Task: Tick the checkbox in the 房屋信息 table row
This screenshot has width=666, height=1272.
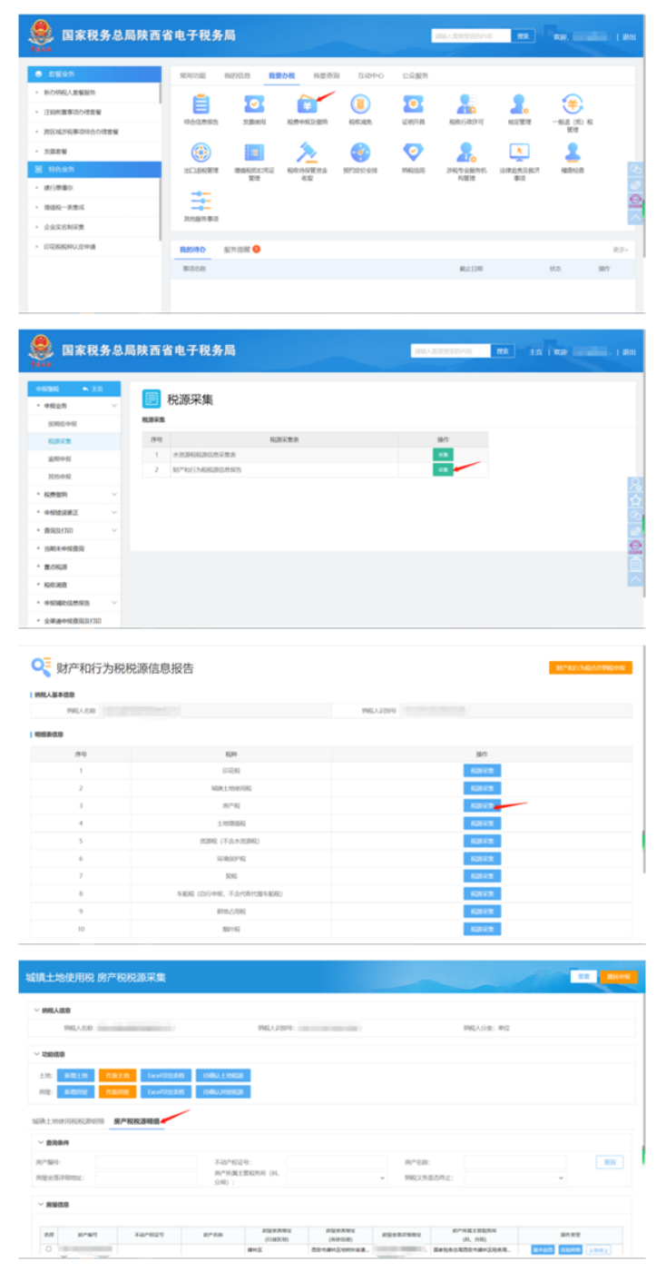Action: tap(49, 1250)
